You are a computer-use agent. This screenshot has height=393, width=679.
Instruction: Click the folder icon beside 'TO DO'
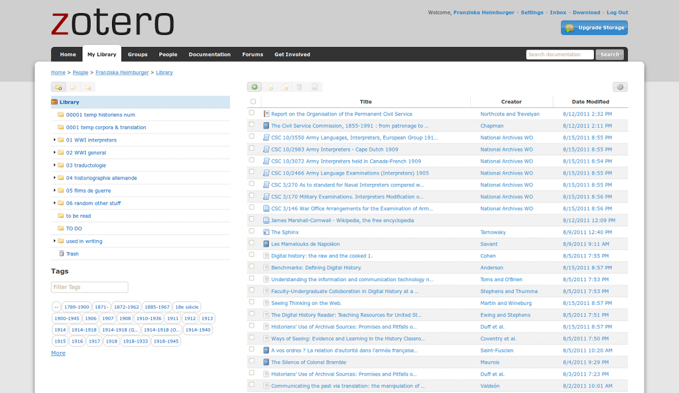tap(60, 228)
